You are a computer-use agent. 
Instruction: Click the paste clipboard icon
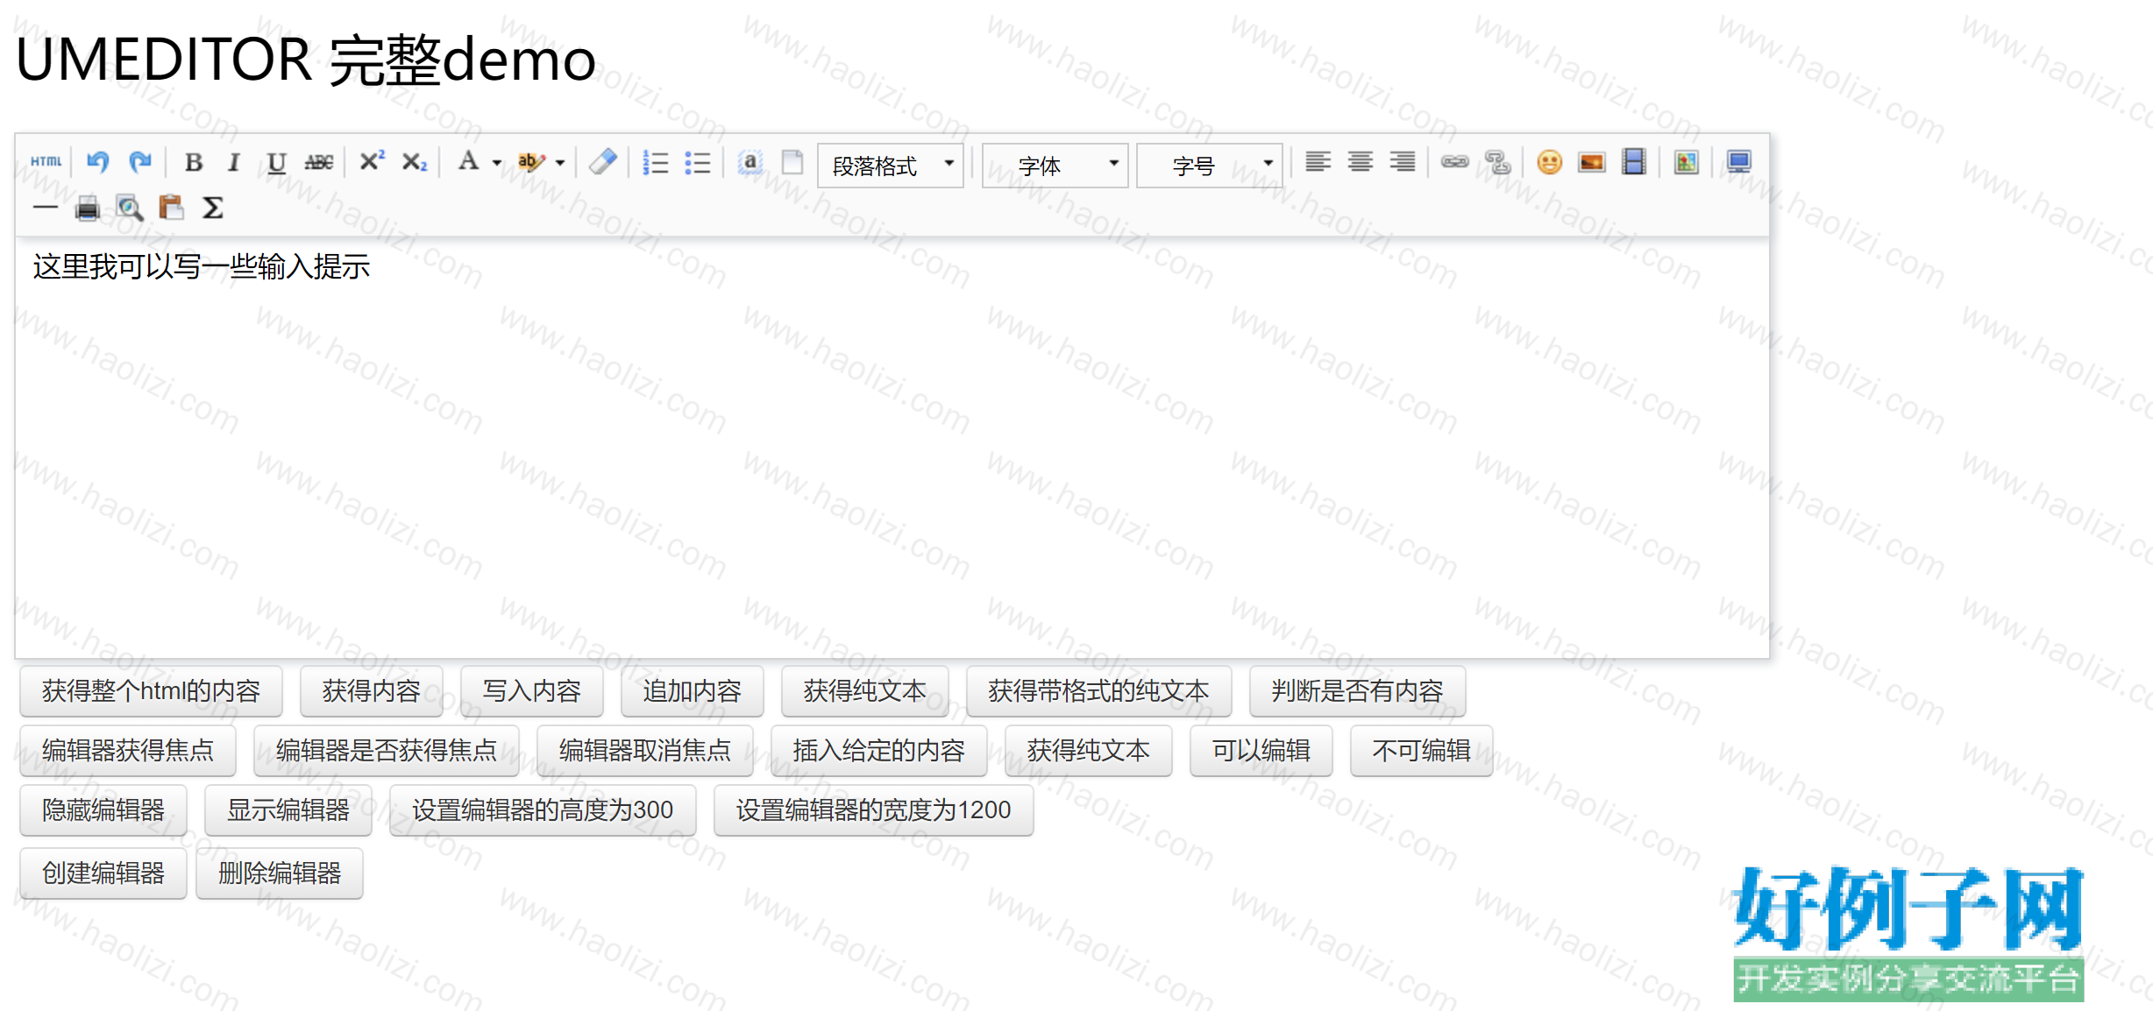pos(171,208)
